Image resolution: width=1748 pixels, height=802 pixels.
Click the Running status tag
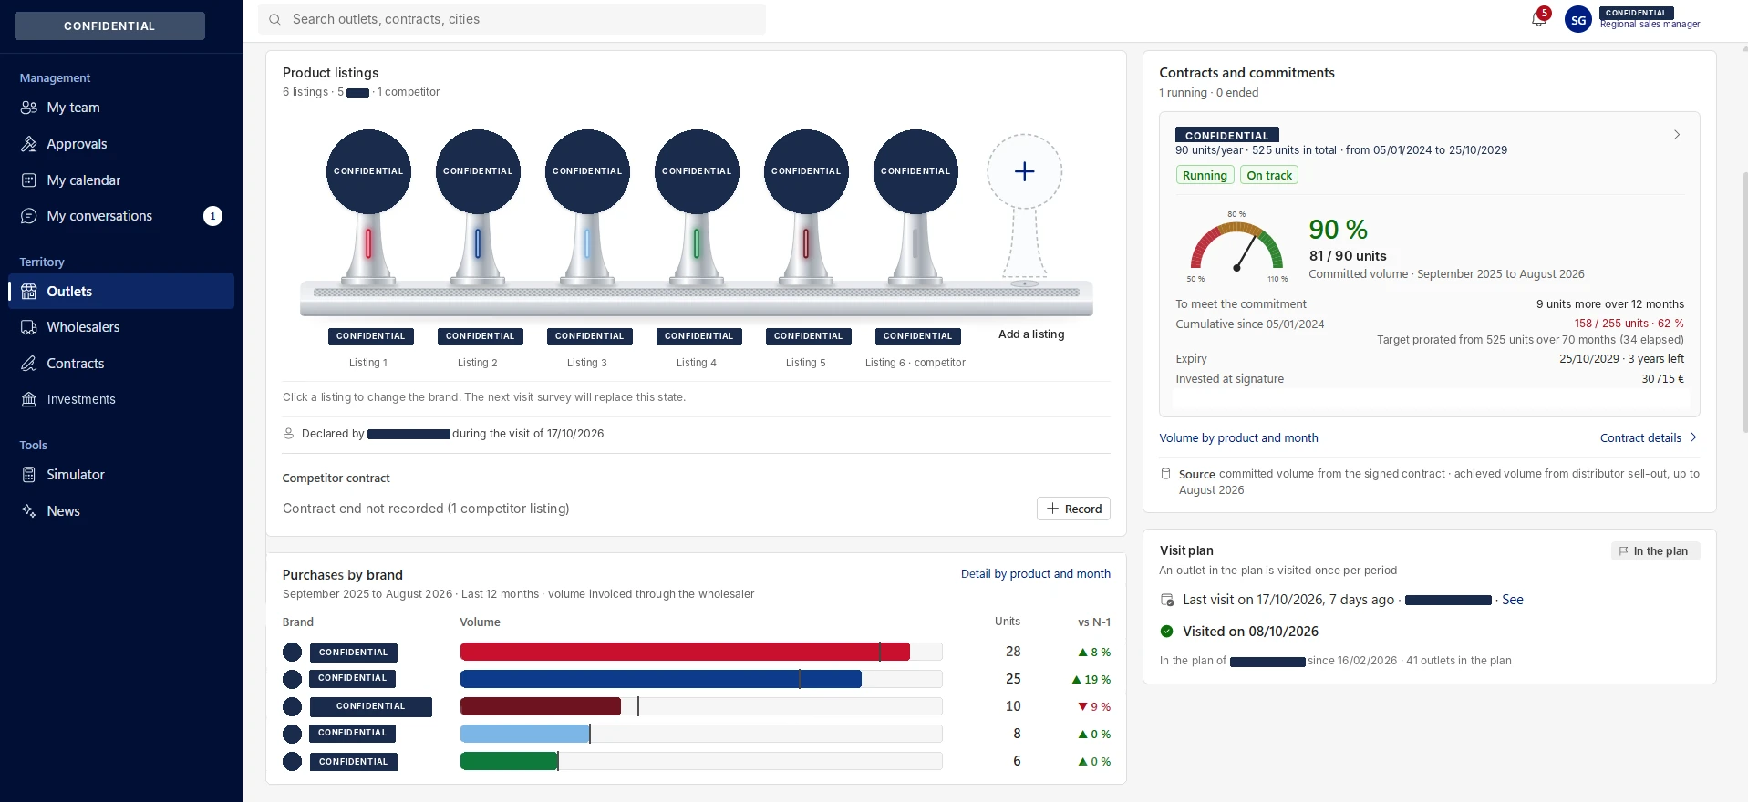click(x=1205, y=175)
